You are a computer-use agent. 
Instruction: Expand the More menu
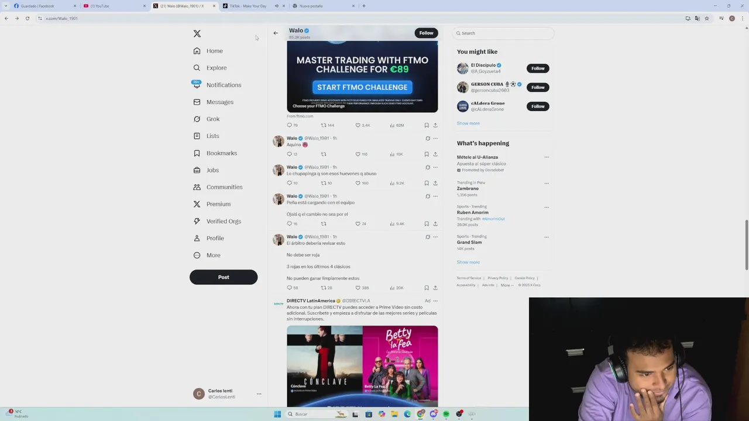pyautogui.click(x=207, y=255)
